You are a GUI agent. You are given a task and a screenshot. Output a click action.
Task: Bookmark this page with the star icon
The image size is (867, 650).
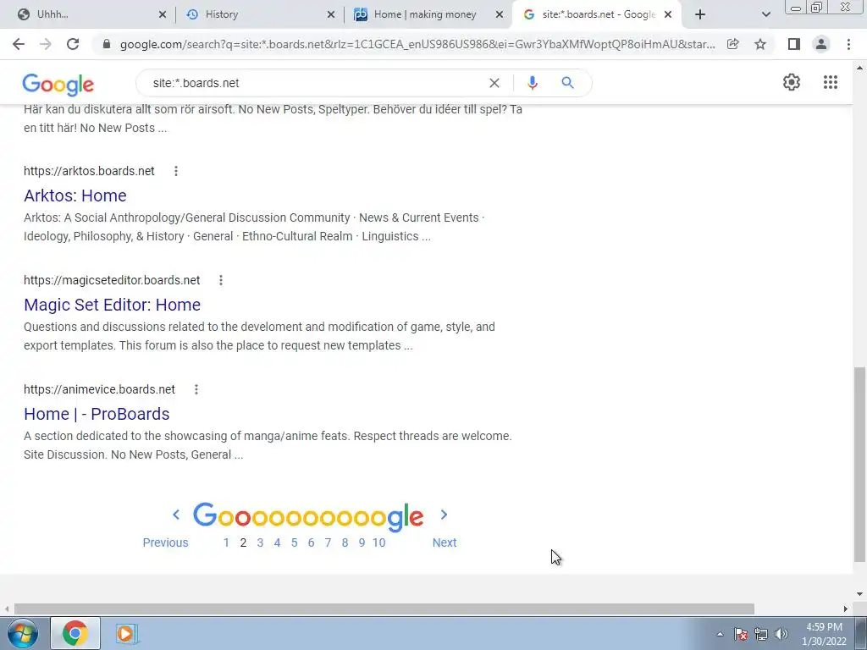point(760,44)
